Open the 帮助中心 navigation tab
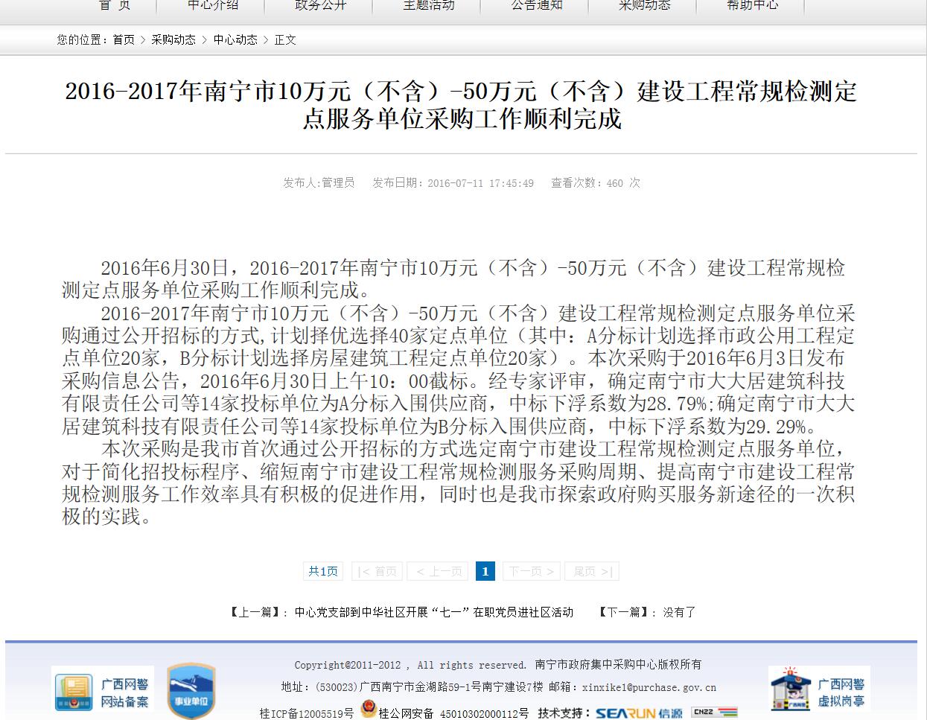 (753, 5)
